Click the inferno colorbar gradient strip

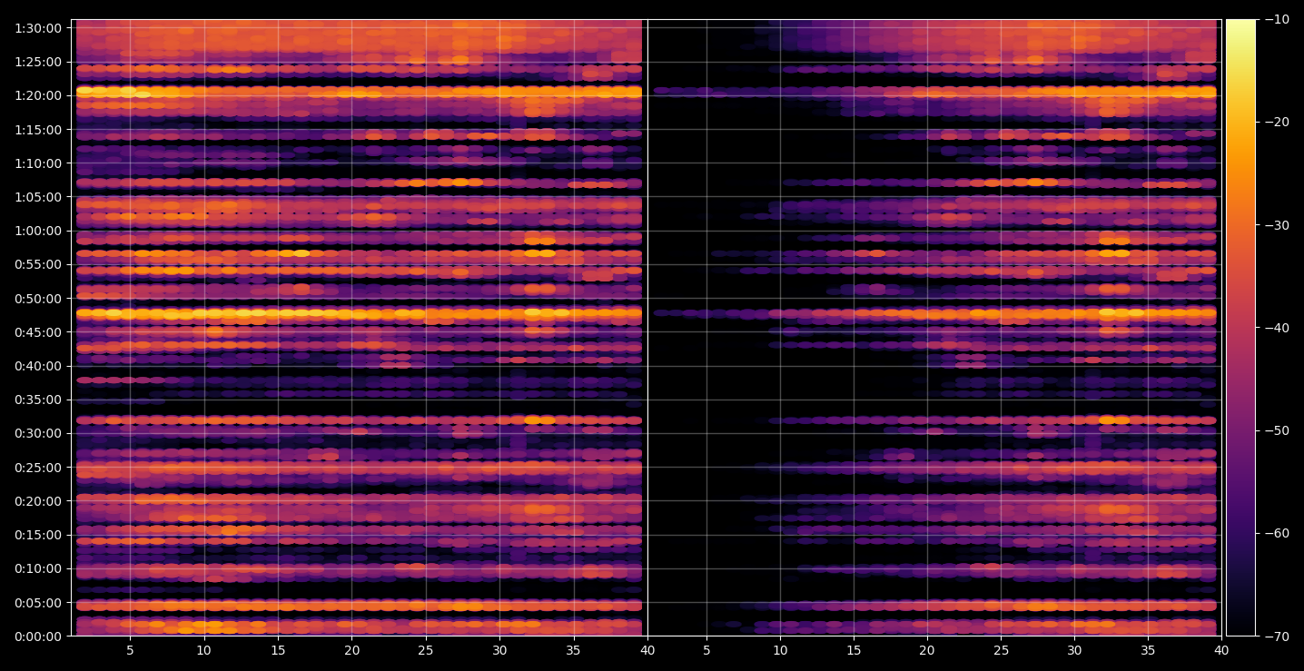click(1240, 328)
